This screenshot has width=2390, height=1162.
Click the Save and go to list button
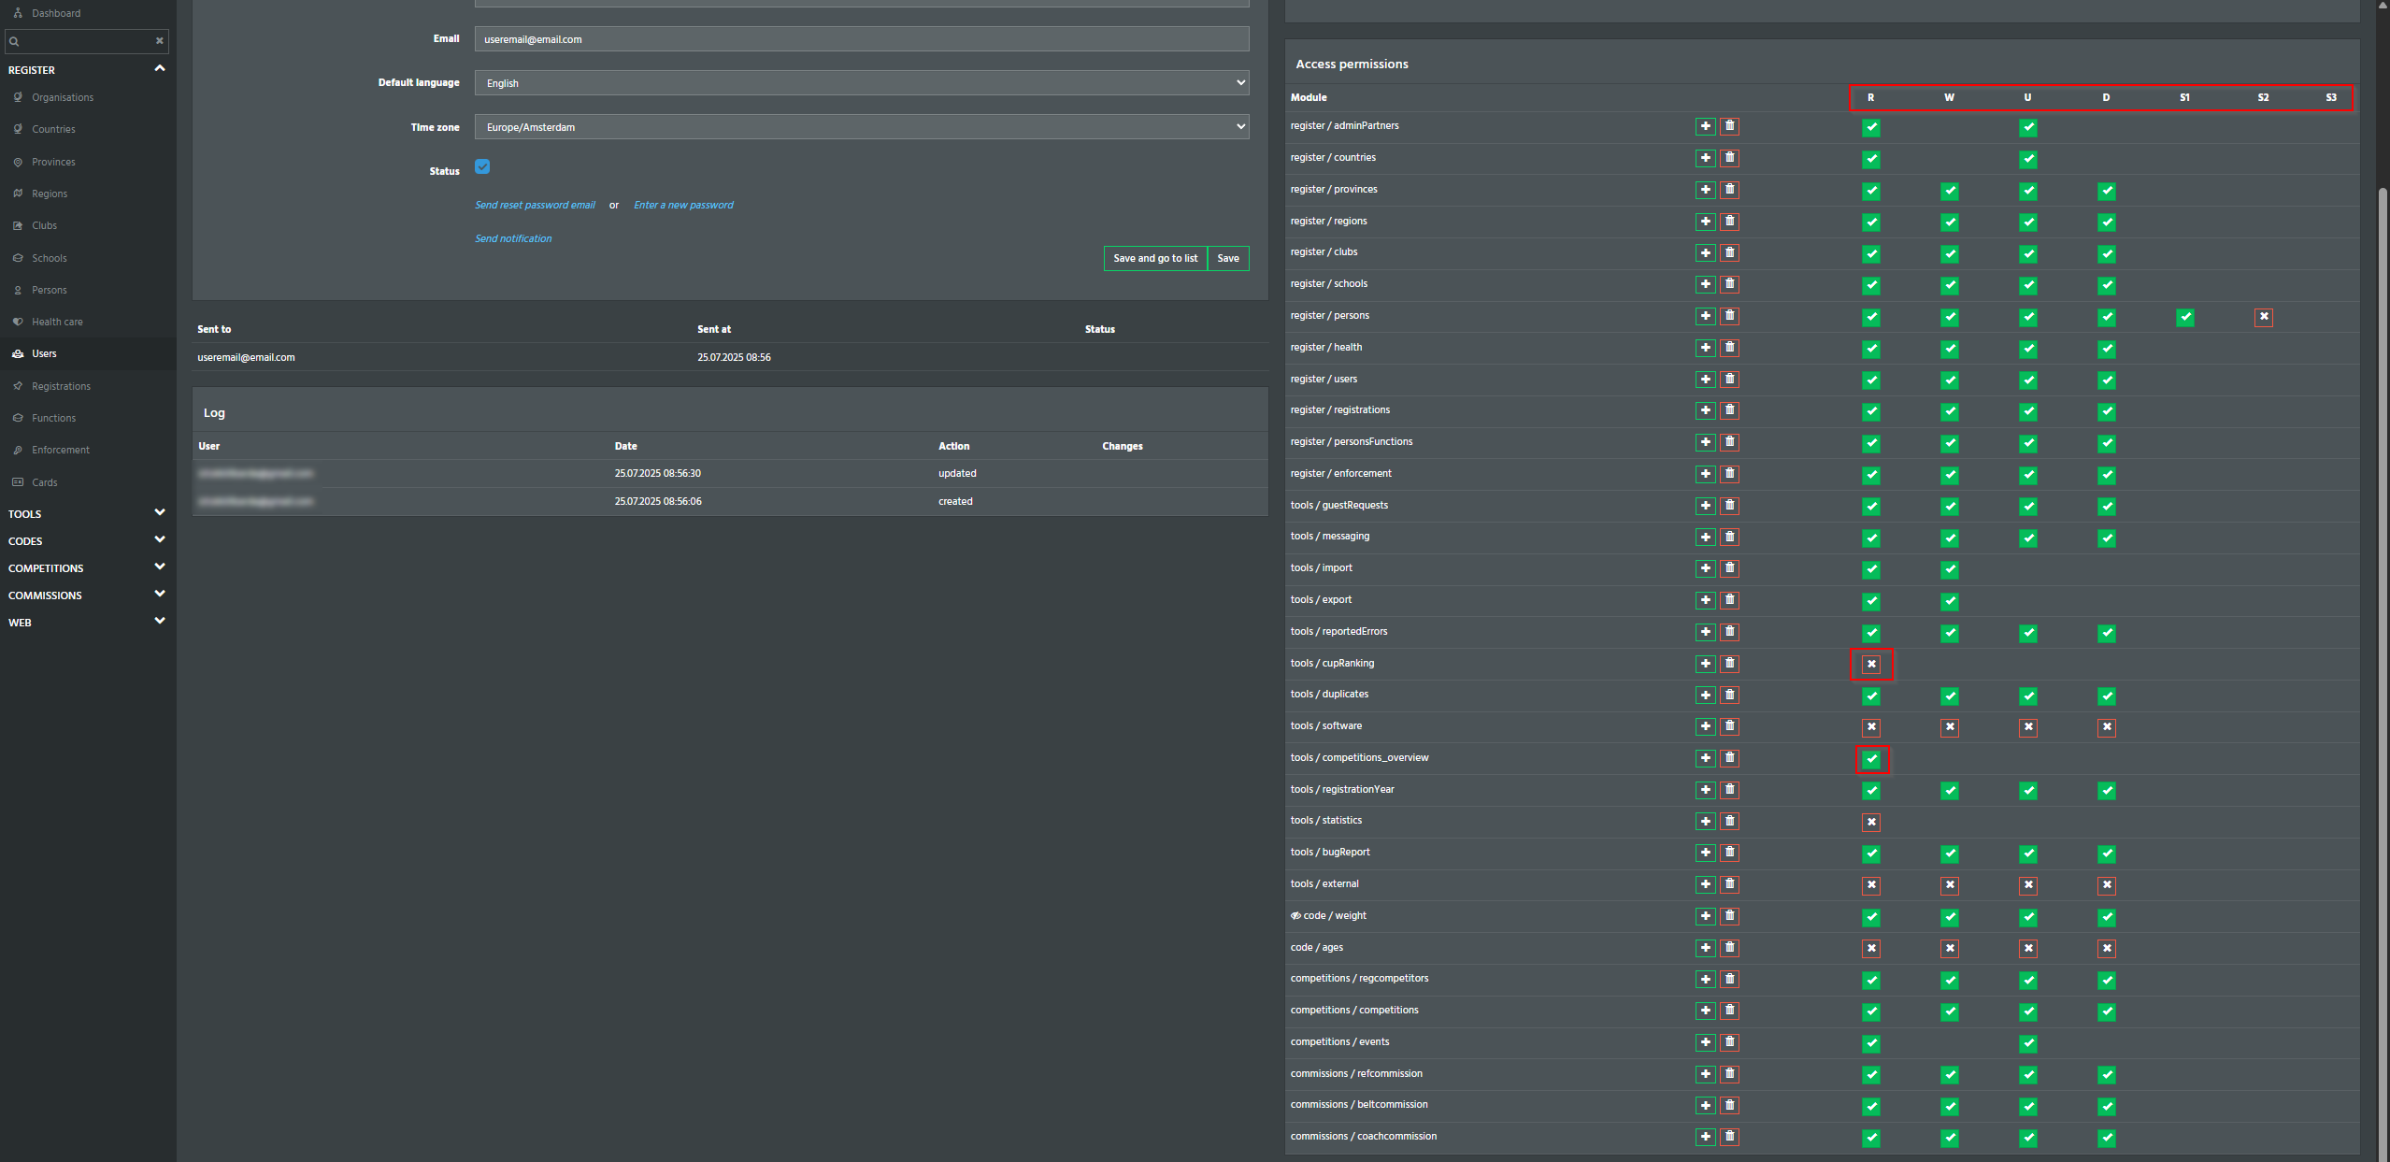(1154, 259)
